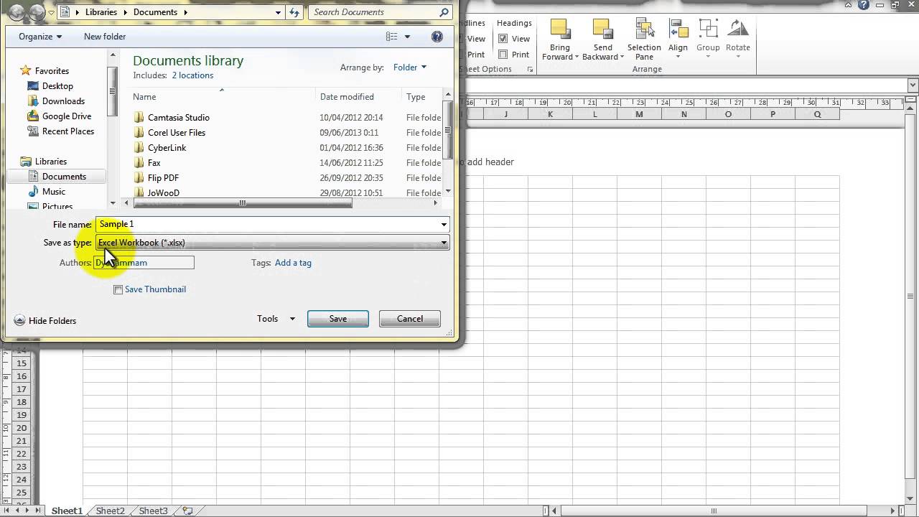Open the Selection Pane

[x=644, y=39]
